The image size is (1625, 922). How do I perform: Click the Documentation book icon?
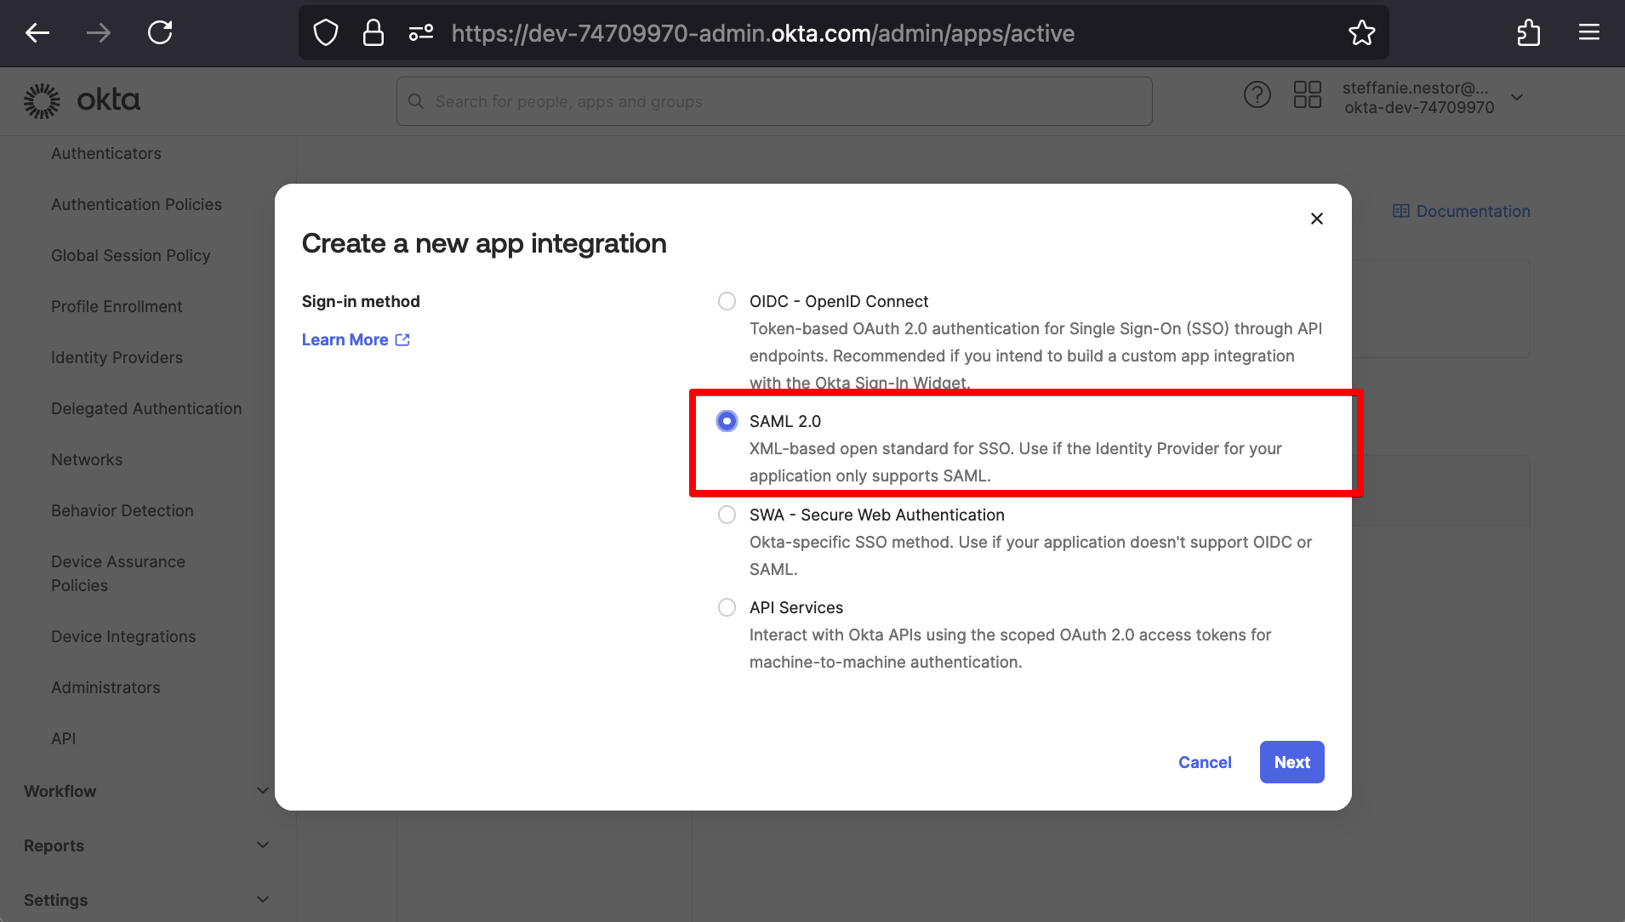[x=1400, y=211]
